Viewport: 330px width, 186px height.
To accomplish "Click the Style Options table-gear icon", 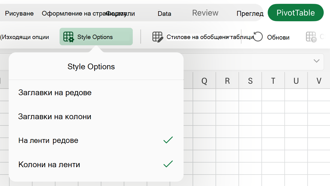I will point(69,37).
